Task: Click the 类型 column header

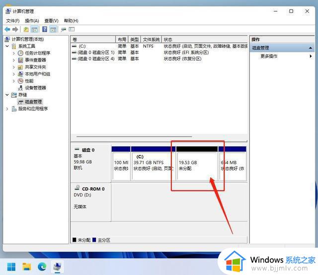Action: coord(135,39)
